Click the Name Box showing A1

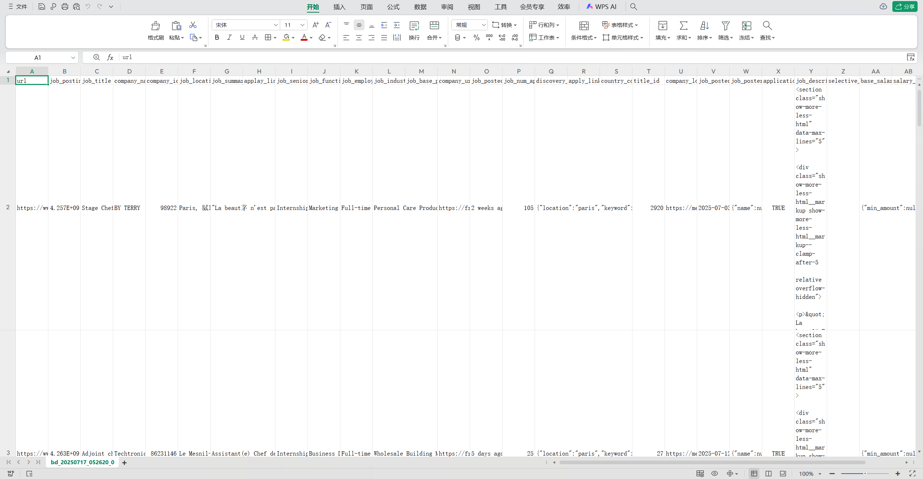point(38,58)
